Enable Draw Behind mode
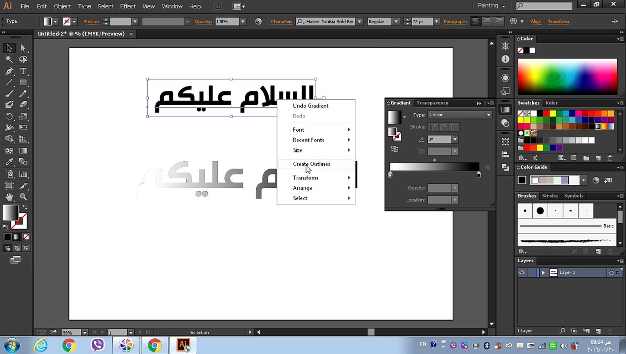Viewport: 626px width, 354px height. point(16,248)
